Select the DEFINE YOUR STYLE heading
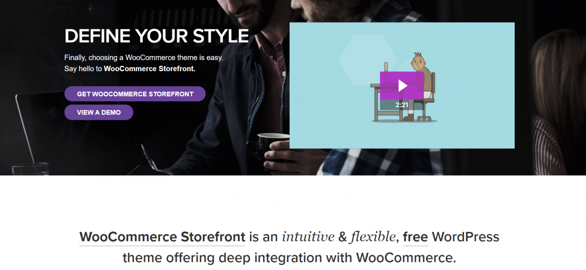The image size is (586, 270). [x=157, y=36]
